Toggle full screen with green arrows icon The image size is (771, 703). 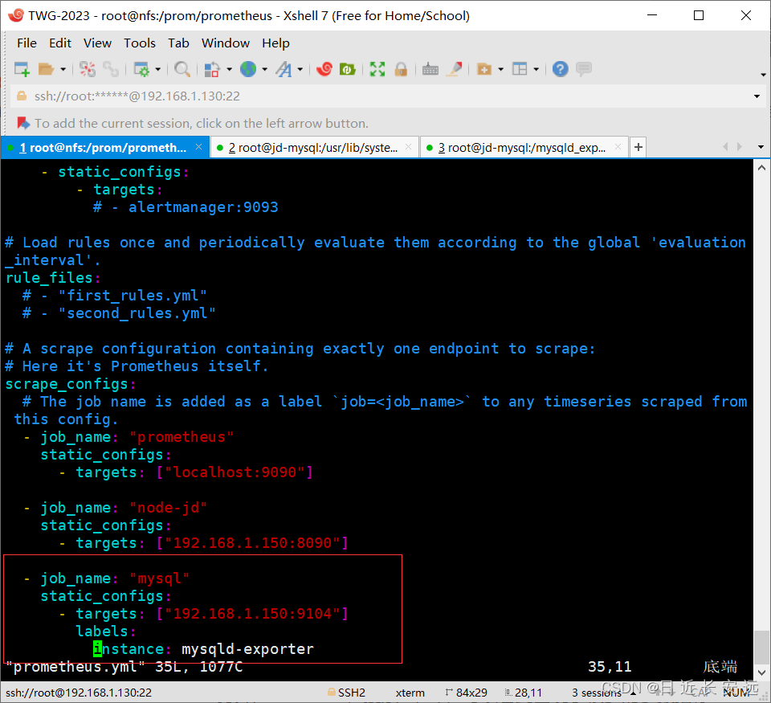click(x=377, y=69)
